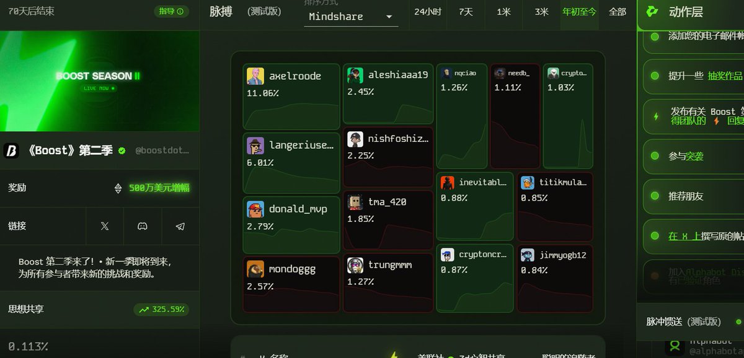
Task: Click the 思想共享 label
Action: tap(26, 309)
